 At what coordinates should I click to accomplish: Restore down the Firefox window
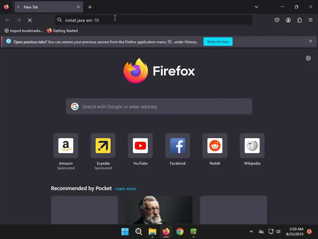[x=297, y=7]
